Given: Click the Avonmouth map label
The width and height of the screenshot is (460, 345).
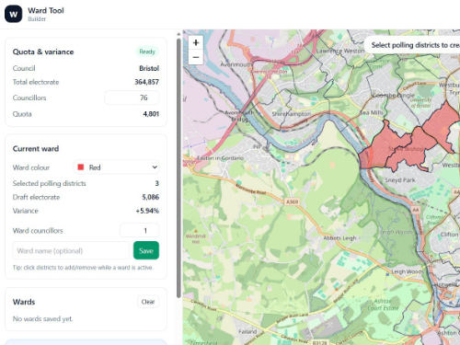Looking at the screenshot, I should point(236,64).
